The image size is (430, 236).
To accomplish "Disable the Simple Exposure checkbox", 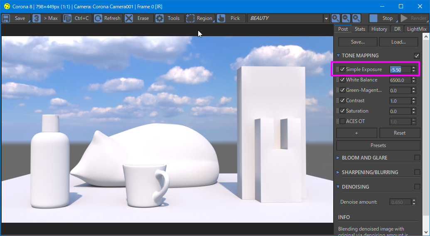I will tap(342, 69).
